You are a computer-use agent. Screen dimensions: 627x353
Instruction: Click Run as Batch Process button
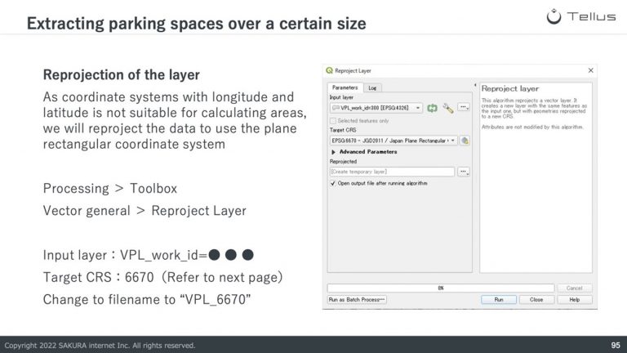(x=357, y=300)
